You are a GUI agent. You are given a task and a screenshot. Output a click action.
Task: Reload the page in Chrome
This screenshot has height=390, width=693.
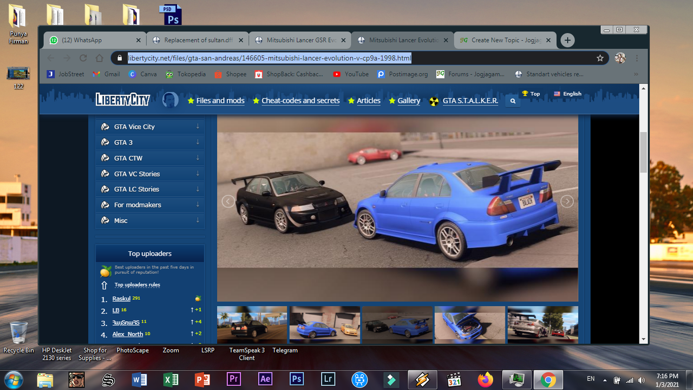(83, 58)
